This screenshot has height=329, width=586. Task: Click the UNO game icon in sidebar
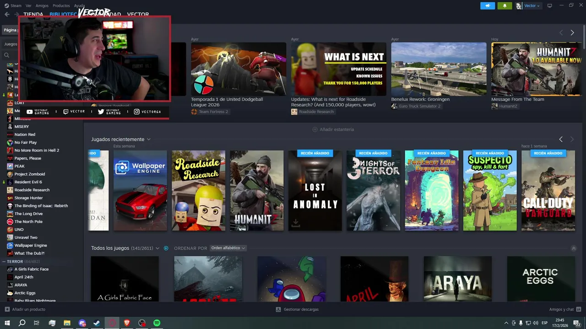coord(10,229)
